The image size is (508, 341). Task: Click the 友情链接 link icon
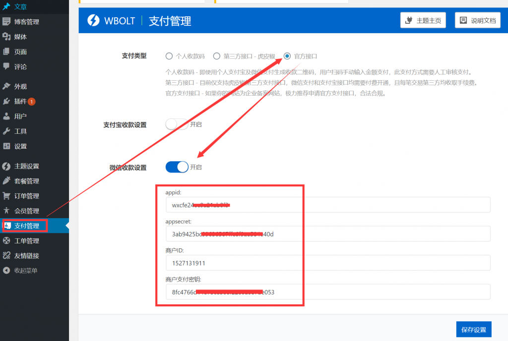point(6,256)
